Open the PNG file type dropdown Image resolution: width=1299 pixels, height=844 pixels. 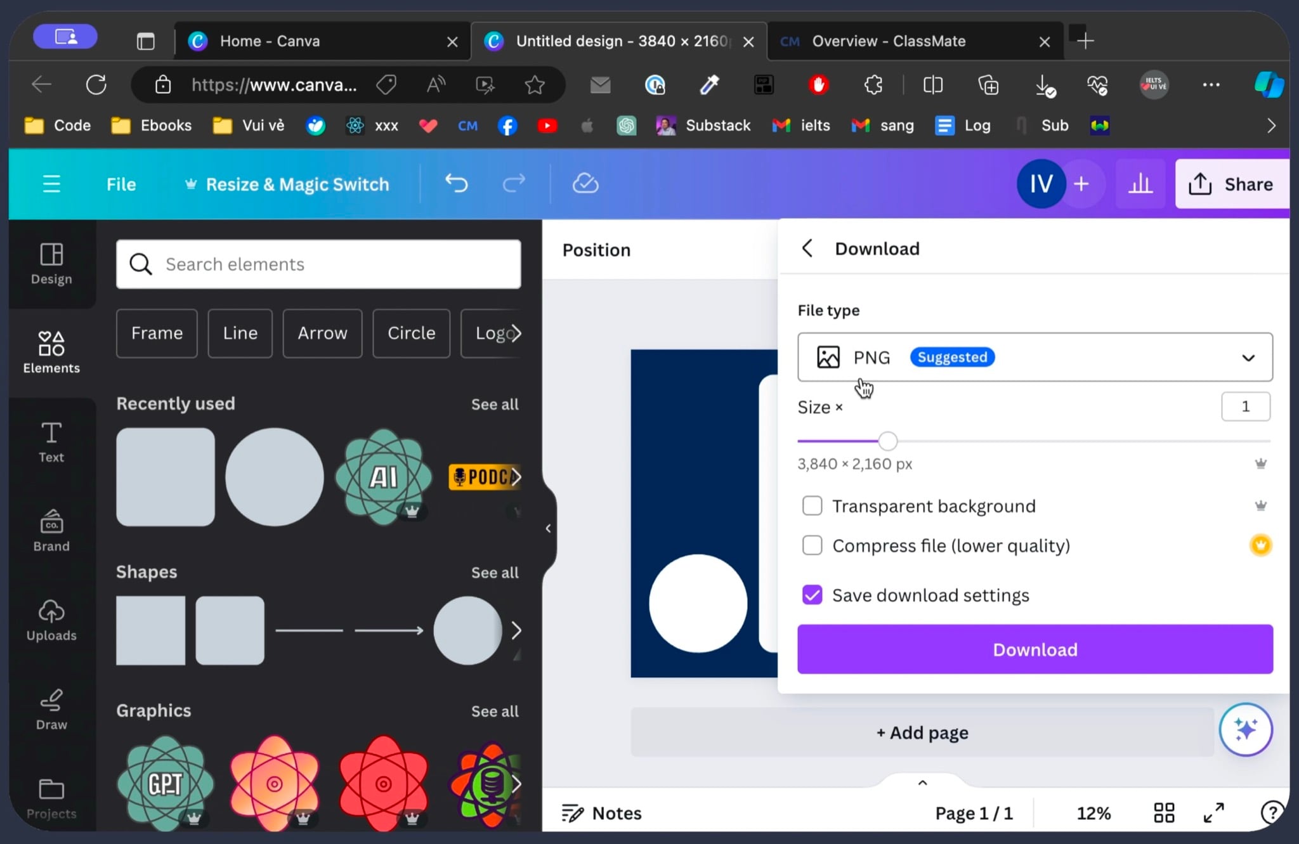pos(1035,357)
